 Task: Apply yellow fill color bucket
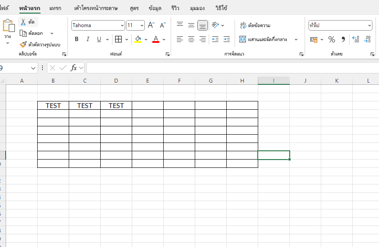tap(138, 39)
